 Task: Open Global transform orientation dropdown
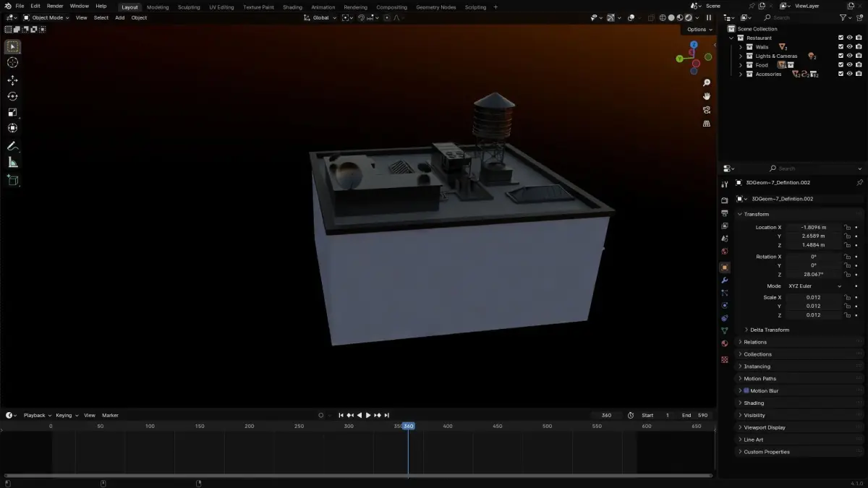tap(320, 17)
